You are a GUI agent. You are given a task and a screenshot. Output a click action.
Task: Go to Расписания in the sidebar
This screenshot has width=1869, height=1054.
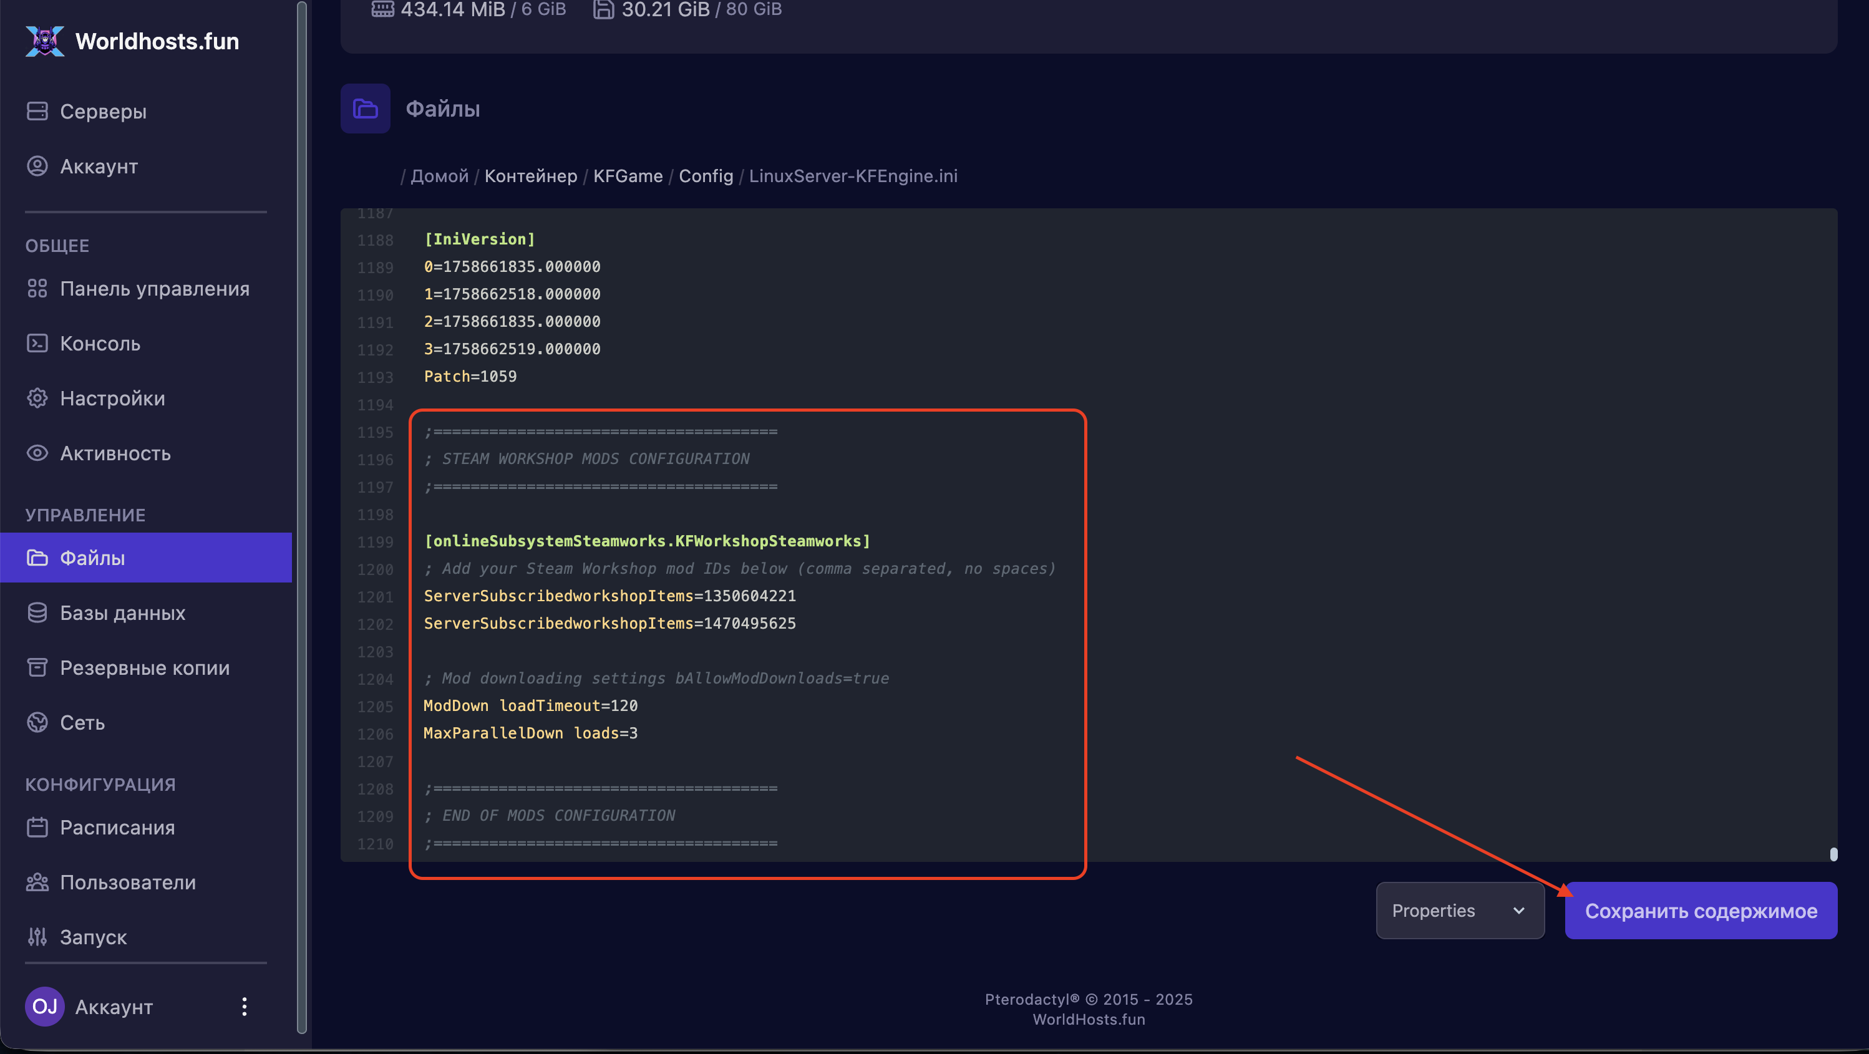117,828
